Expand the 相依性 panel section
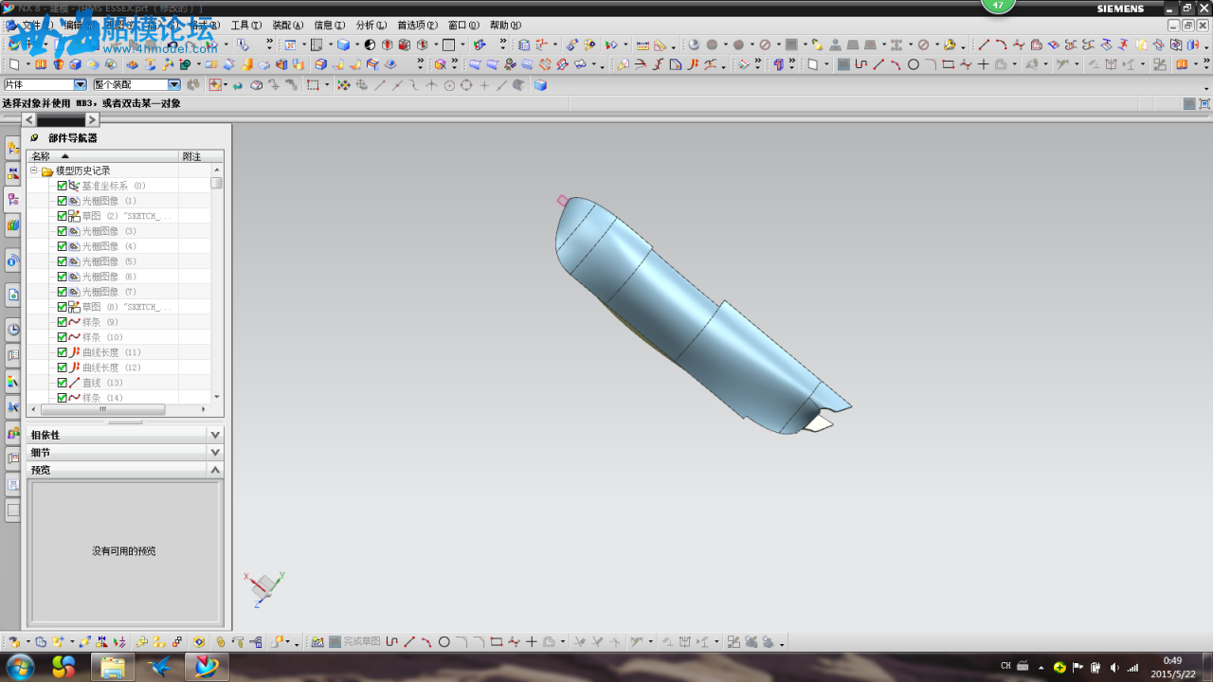The width and height of the screenshot is (1213, 682). pos(215,435)
